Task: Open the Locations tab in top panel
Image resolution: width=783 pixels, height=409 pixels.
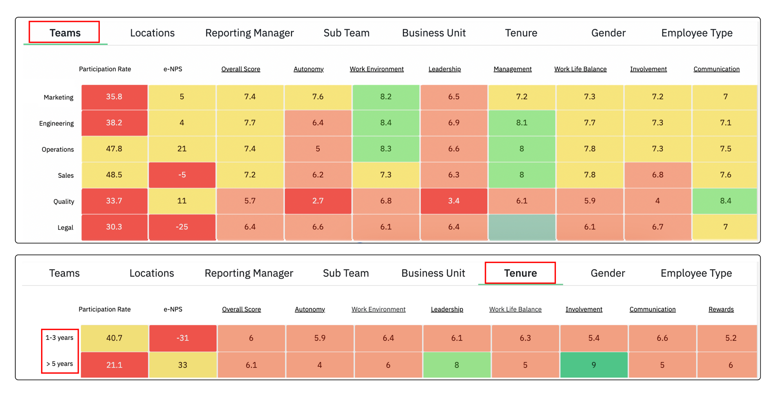Action: click(x=152, y=33)
